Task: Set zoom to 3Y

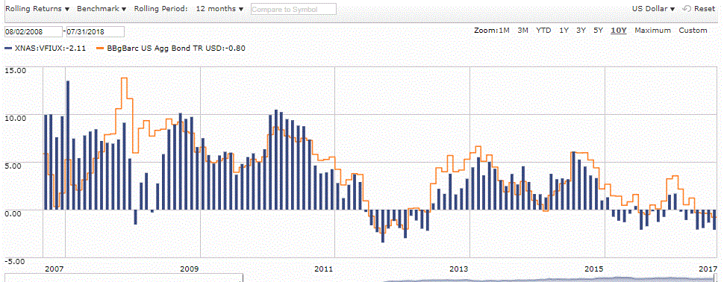Action: (581, 31)
